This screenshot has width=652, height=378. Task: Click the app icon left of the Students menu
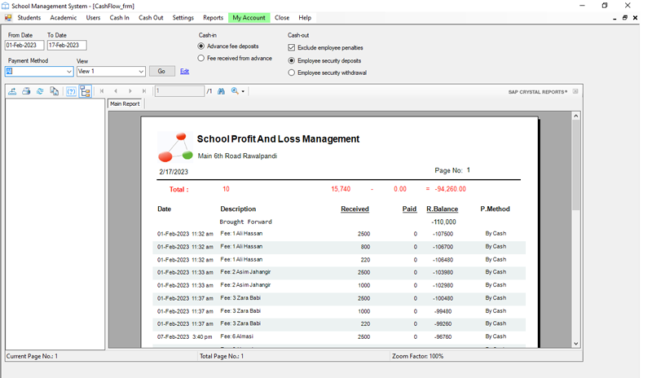pyautogui.click(x=8, y=17)
